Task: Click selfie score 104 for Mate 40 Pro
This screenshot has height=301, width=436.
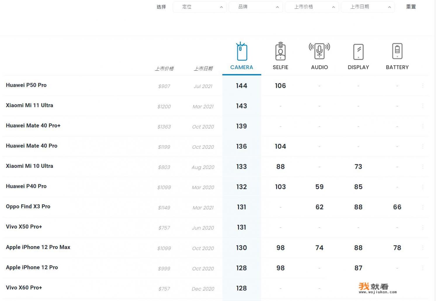Action: click(280, 146)
